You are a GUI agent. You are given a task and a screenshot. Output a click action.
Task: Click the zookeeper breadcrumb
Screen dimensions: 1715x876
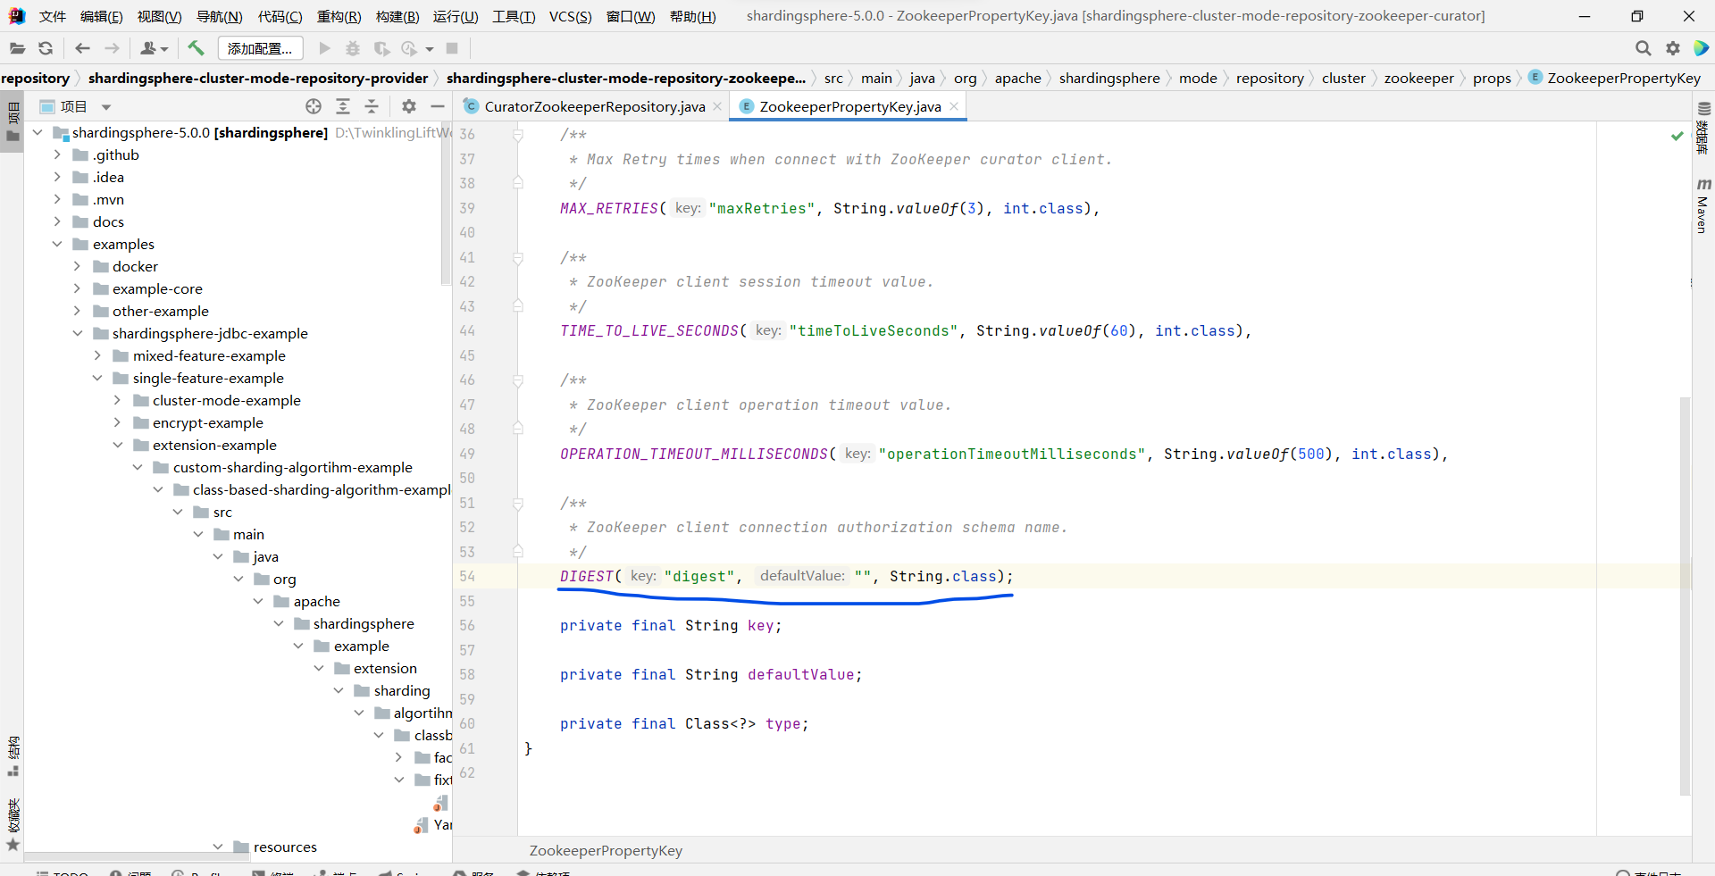click(x=1418, y=78)
